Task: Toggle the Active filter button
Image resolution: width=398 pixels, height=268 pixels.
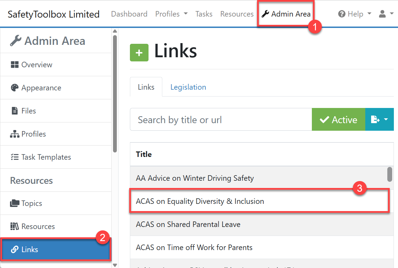Action: pos(338,120)
